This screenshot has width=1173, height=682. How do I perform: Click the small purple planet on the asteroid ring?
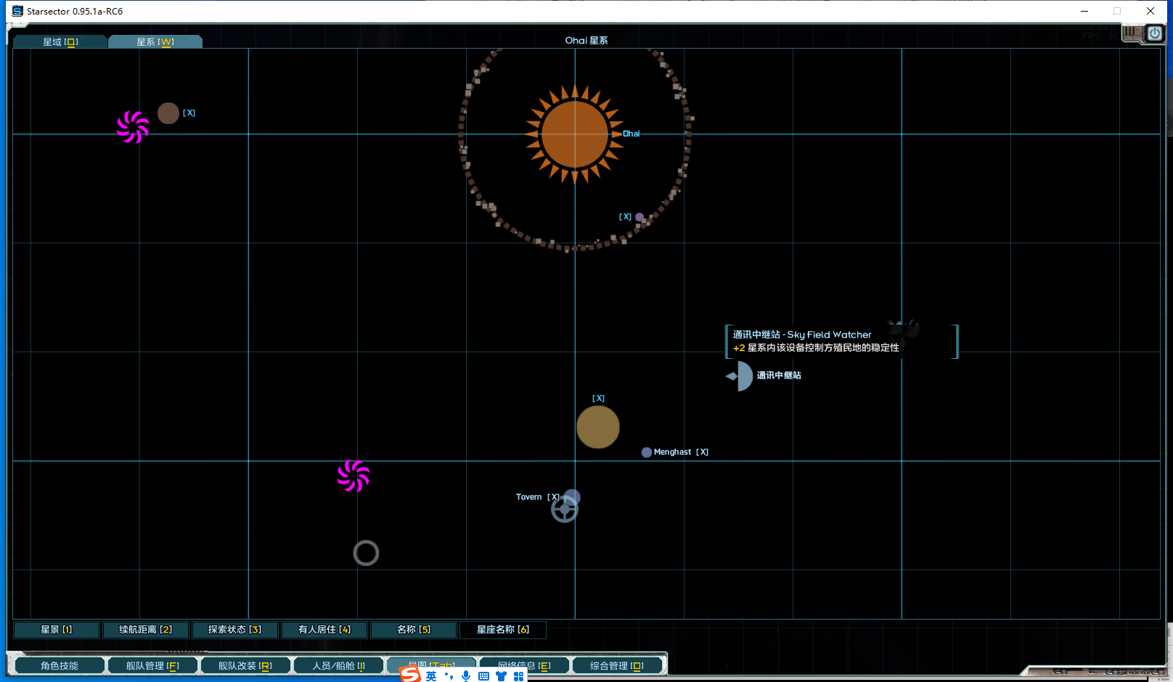pyautogui.click(x=639, y=217)
